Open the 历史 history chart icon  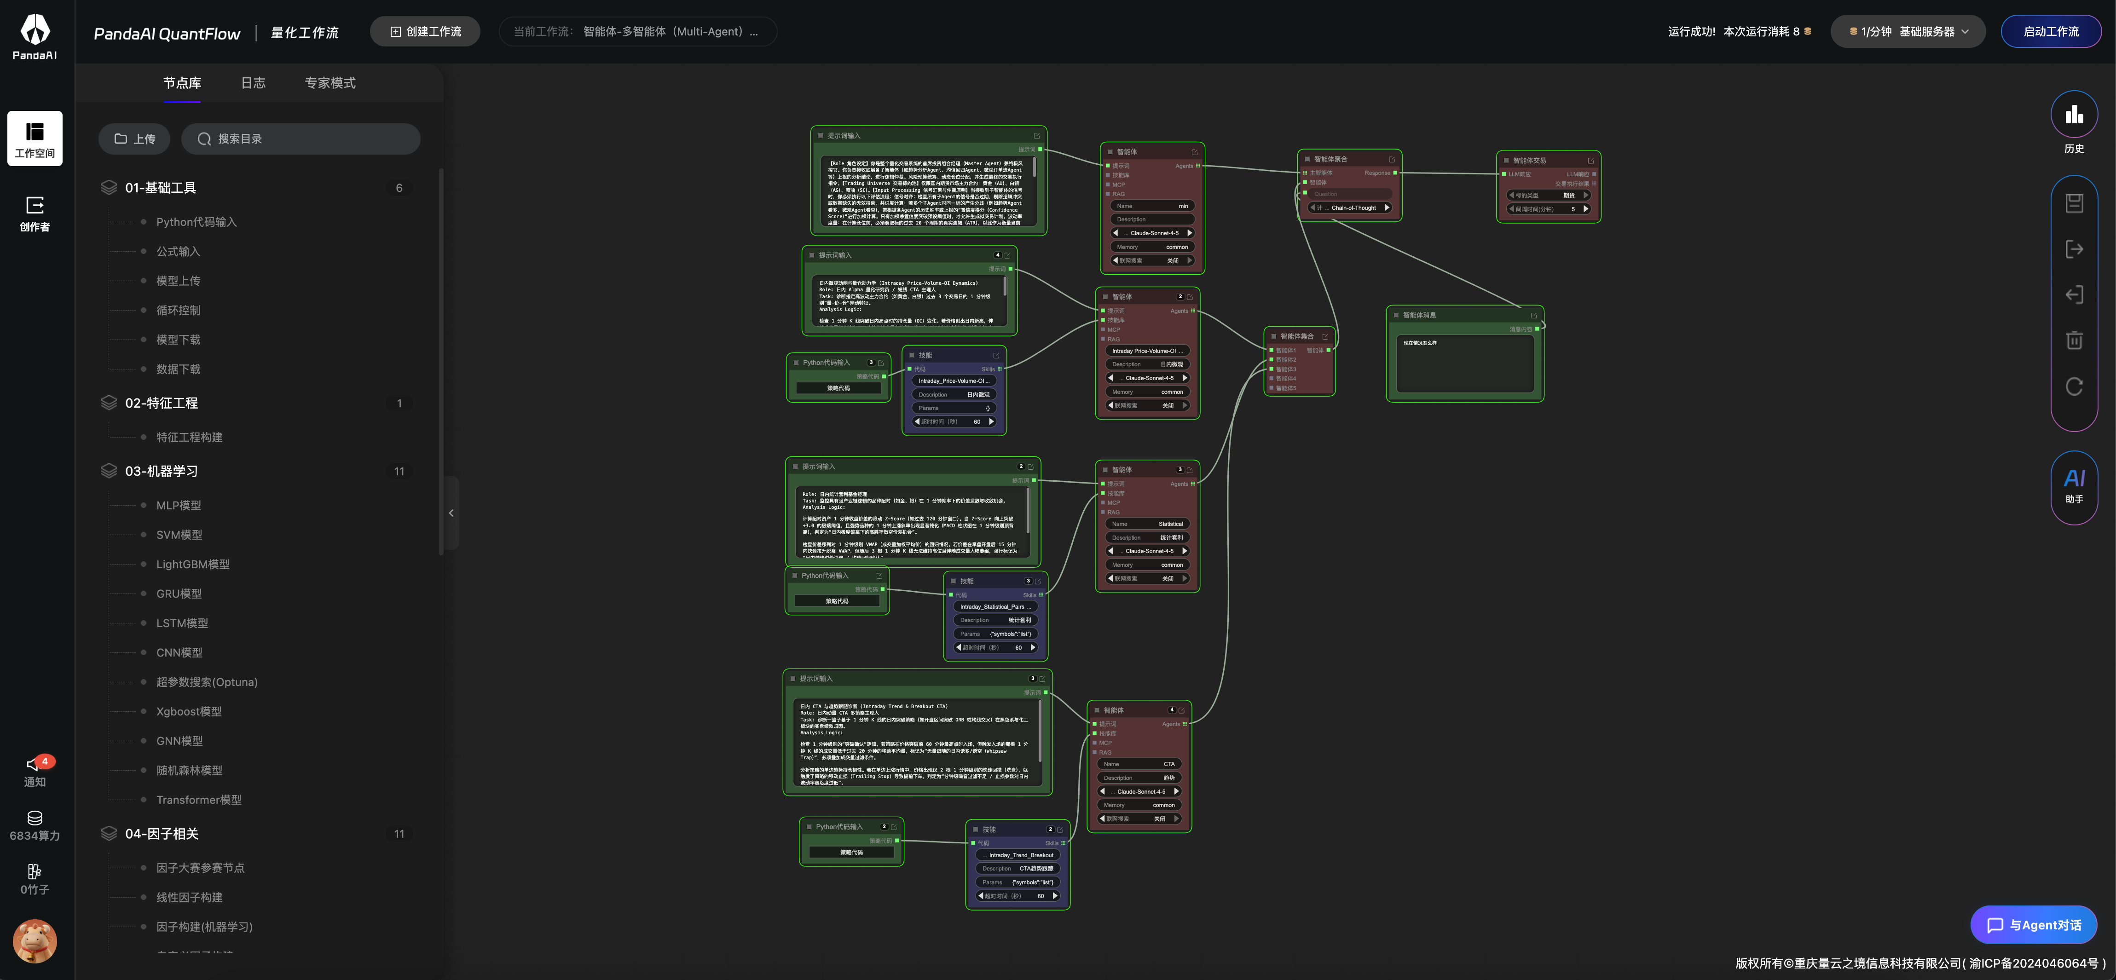(x=2073, y=116)
